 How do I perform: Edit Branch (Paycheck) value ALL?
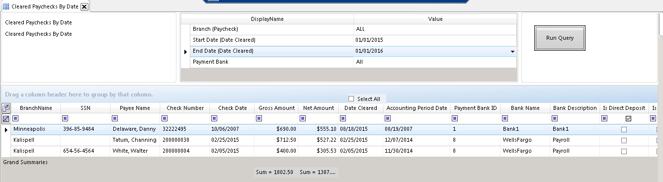(x=435, y=29)
